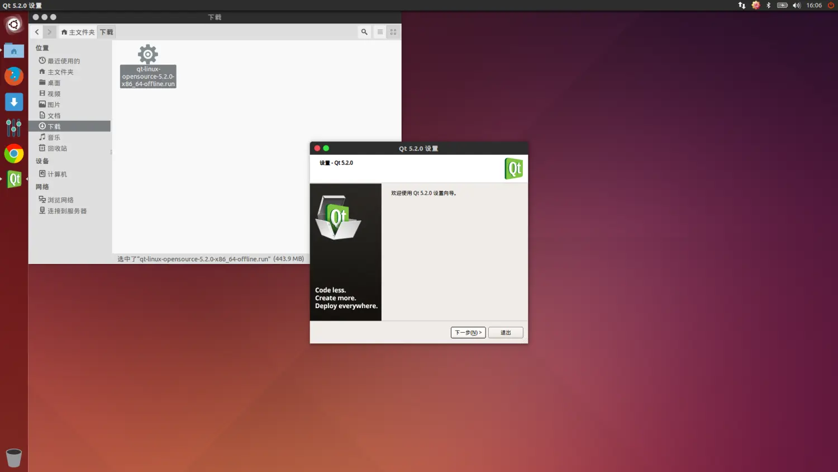Open the battery indicator menu

click(x=782, y=5)
